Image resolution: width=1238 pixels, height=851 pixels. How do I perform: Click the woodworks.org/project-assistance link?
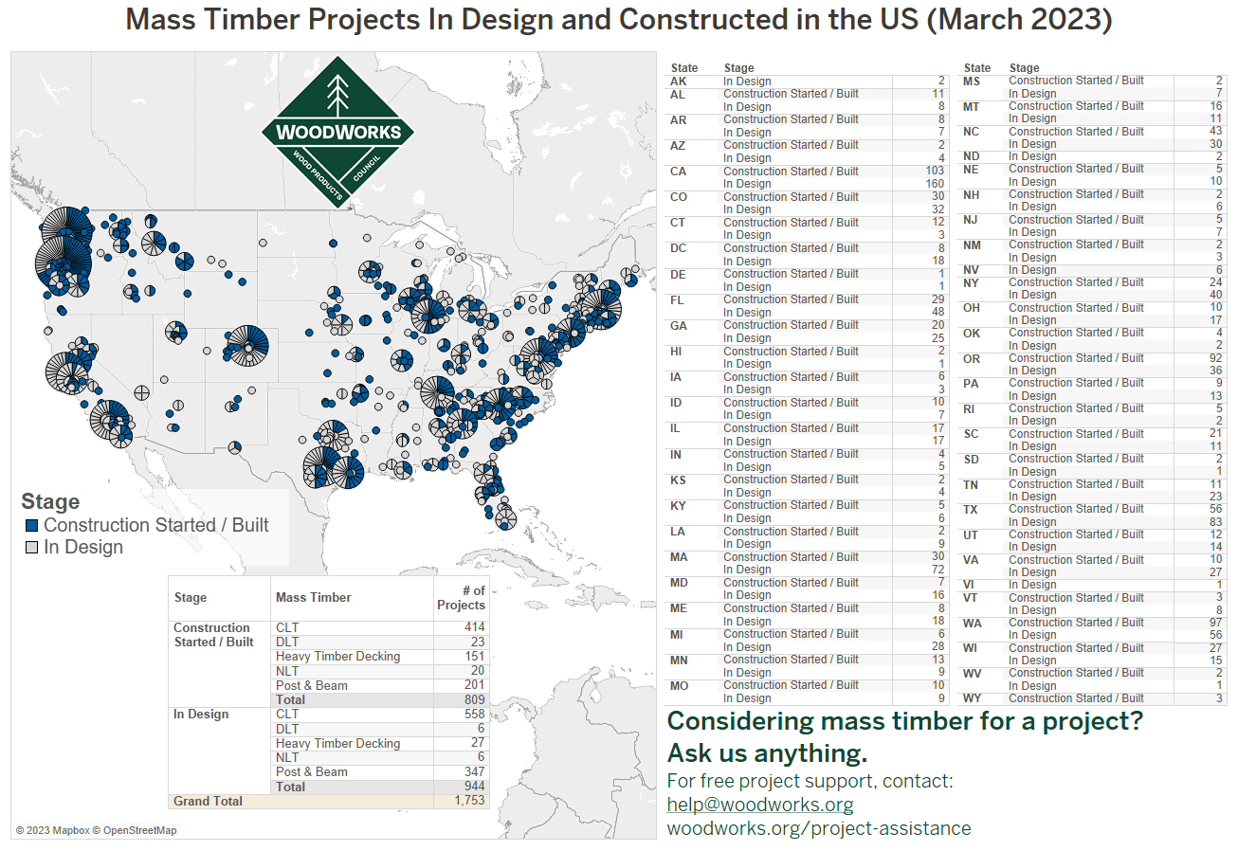coord(820,827)
